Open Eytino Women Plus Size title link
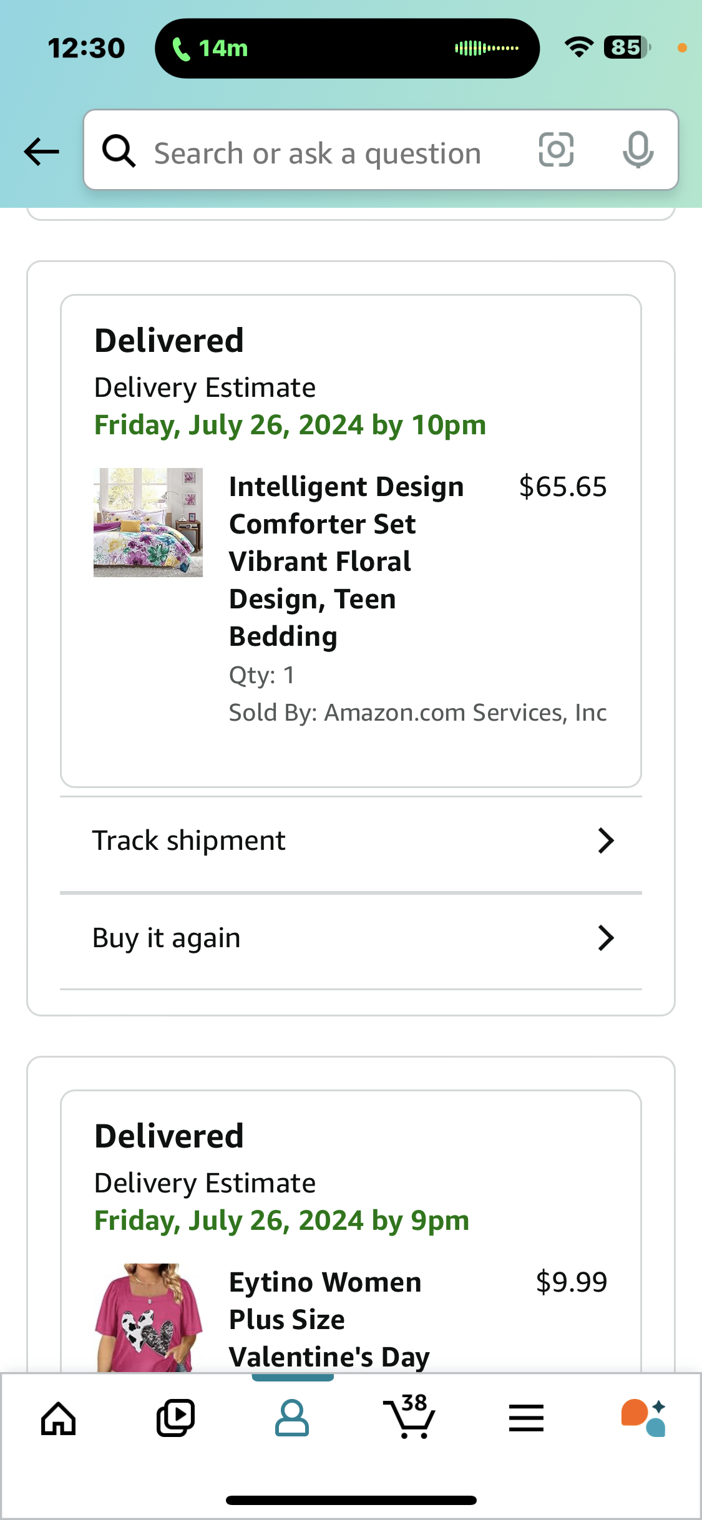The height and width of the screenshot is (1520, 702). 329,1319
